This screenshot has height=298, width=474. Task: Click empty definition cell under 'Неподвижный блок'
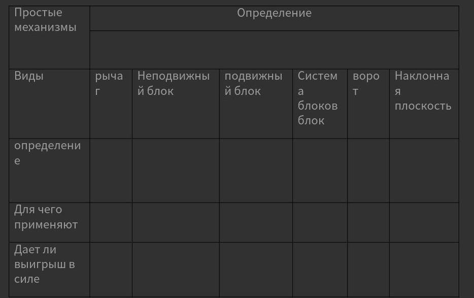pos(176,171)
